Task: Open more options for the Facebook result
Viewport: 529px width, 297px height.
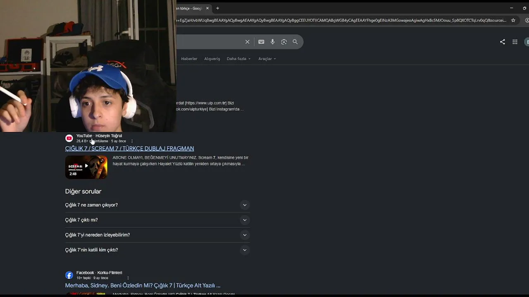Action: tap(128, 278)
